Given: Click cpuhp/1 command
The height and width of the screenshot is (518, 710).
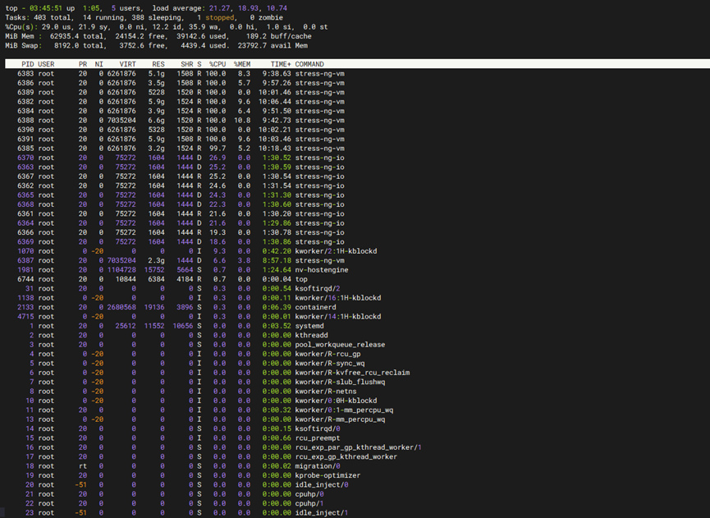Looking at the screenshot, I should click(x=309, y=503).
